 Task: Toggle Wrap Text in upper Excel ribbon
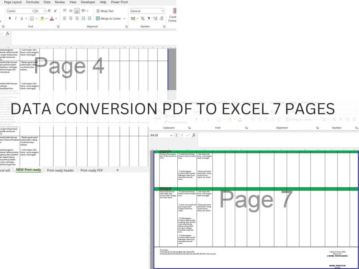point(105,11)
